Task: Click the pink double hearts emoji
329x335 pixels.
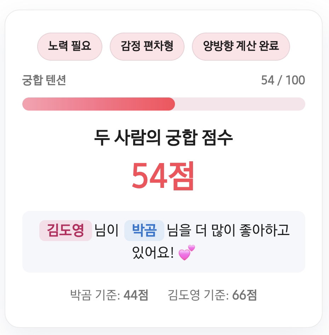Action: 187,252
